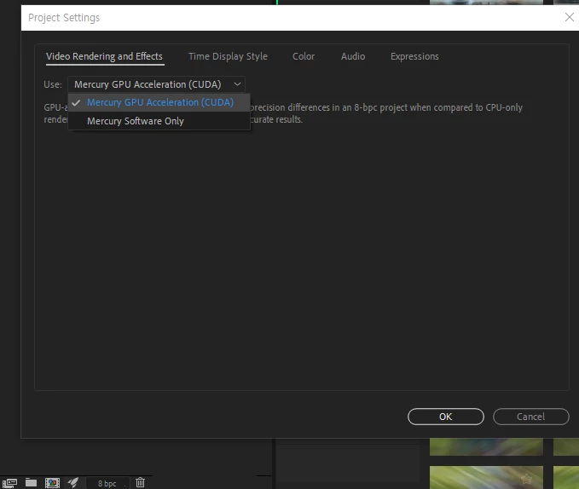Click the 8 bpc color depth button
This screenshot has width=579, height=489.
pyautogui.click(x=107, y=483)
